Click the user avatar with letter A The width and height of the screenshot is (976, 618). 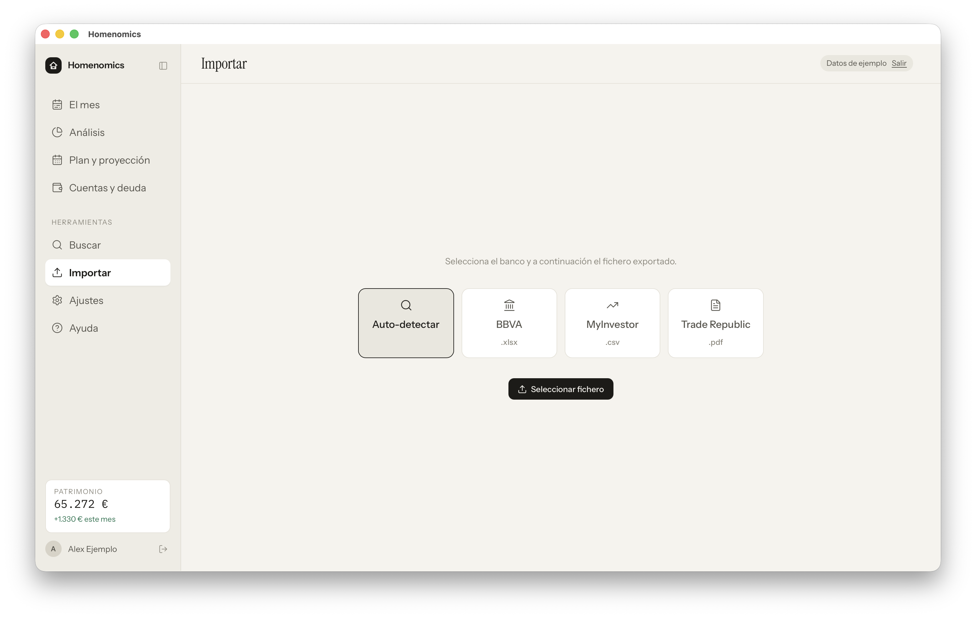click(53, 549)
